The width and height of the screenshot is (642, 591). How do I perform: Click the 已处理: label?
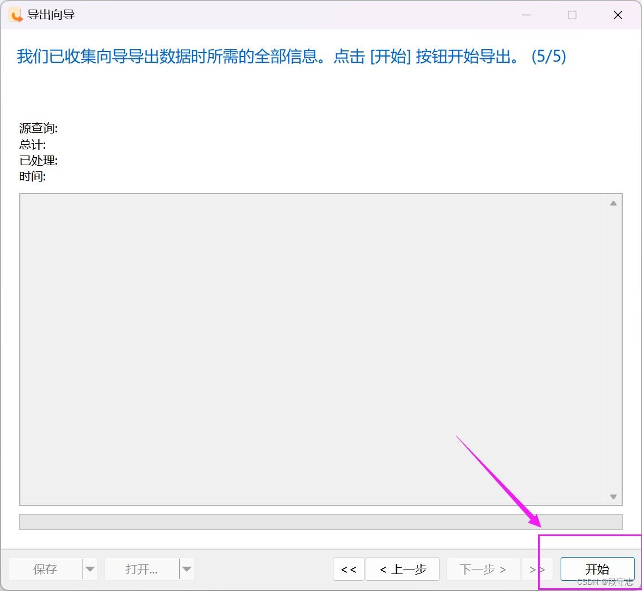38,160
